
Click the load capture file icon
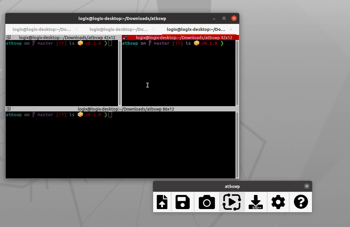(x=162, y=202)
